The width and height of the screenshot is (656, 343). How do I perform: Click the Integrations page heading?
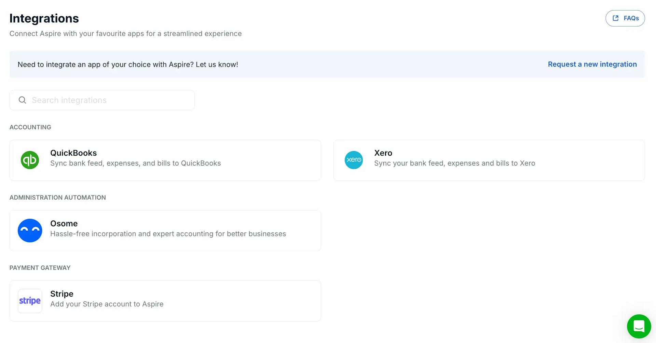[x=44, y=18]
